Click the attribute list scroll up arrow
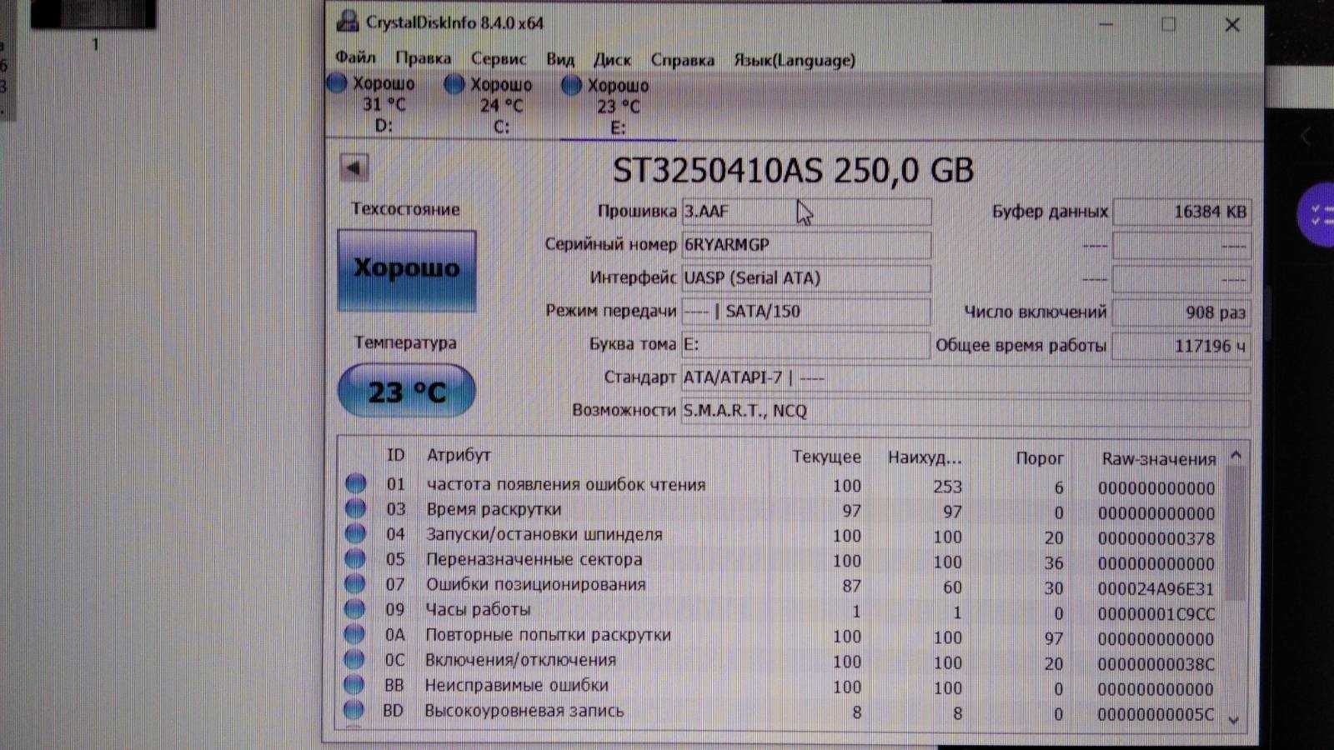Screen dimensions: 1334x750 [x=1236, y=455]
